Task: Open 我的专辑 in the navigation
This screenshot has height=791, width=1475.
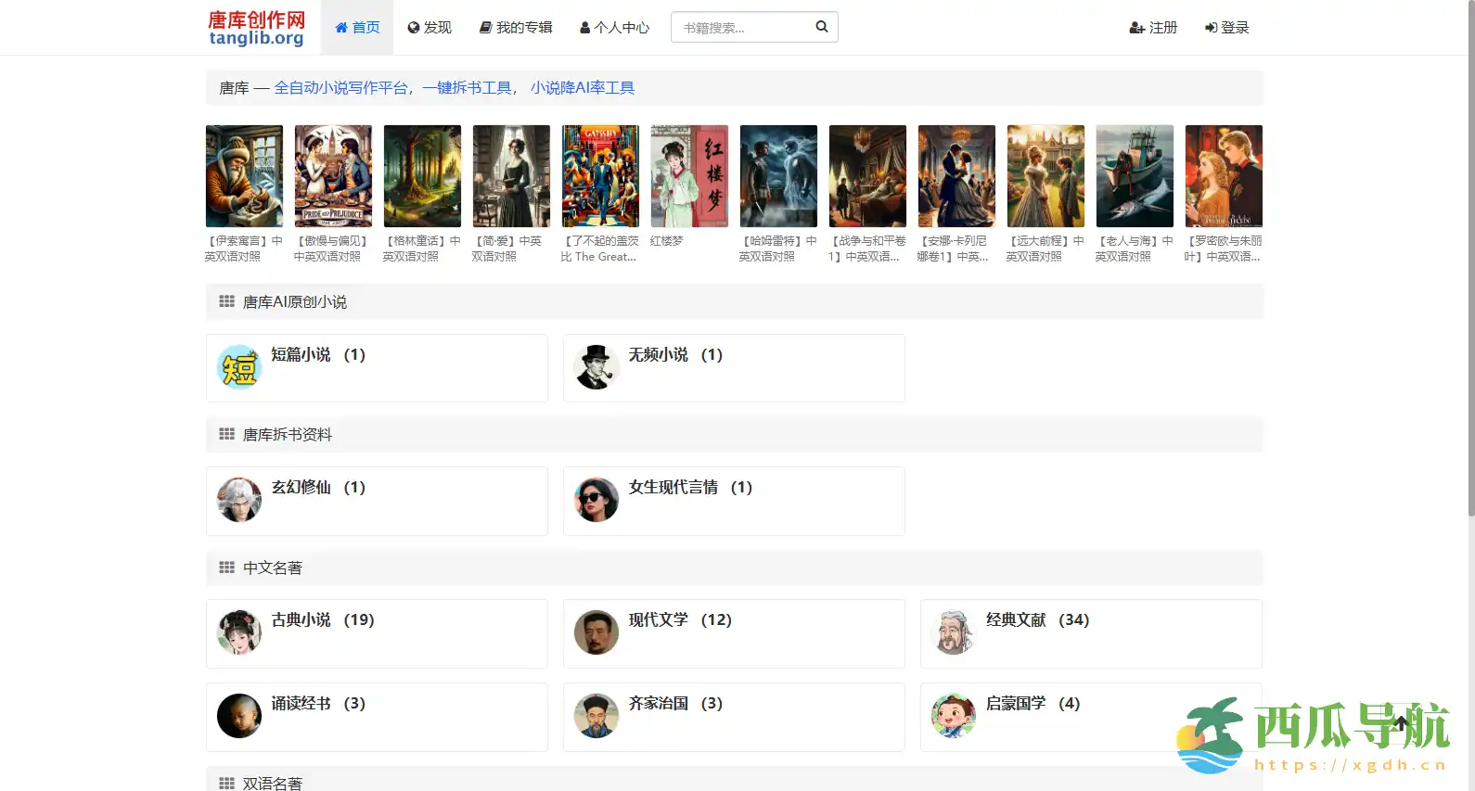Action: 516,28
